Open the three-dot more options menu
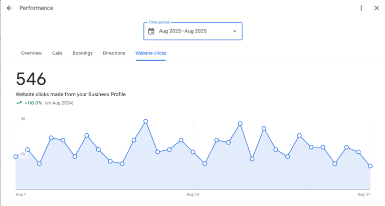This screenshot has height=206, width=385. tap(361, 8)
